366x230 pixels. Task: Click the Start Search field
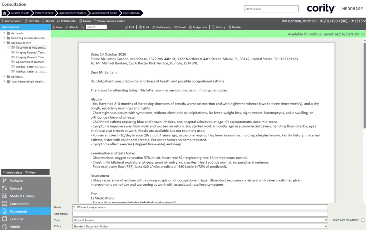271,9
